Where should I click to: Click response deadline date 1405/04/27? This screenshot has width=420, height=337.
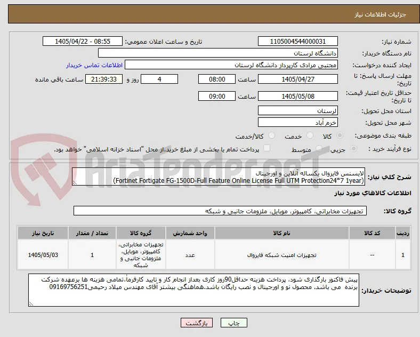click(x=298, y=79)
